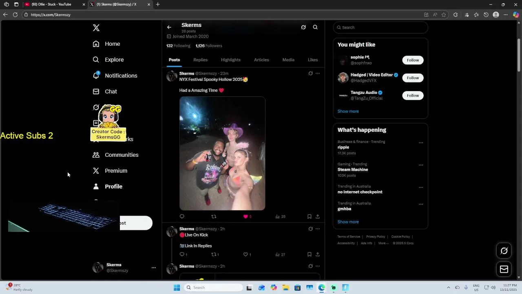
Task: Click search icon in profile header
Action: 315,27
